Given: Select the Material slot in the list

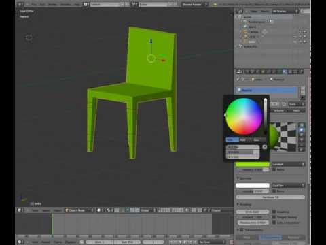Looking at the screenshot, I should pyautogui.click(x=267, y=90).
